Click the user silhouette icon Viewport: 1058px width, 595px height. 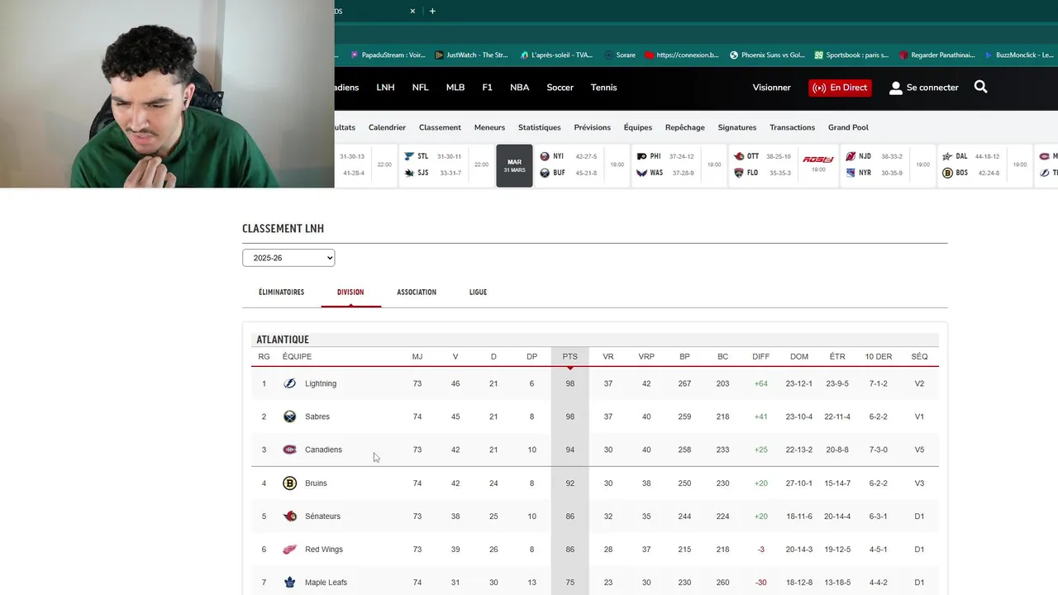click(895, 88)
